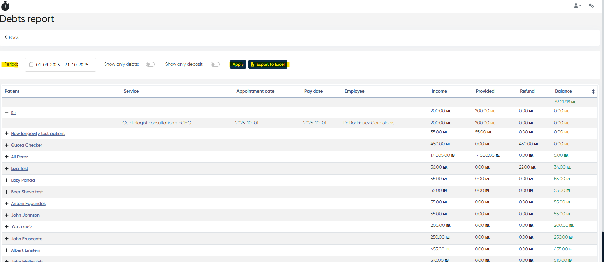This screenshot has width=604, height=262.
Task: Open the Lazy Panda patient link
Action: coord(23,180)
